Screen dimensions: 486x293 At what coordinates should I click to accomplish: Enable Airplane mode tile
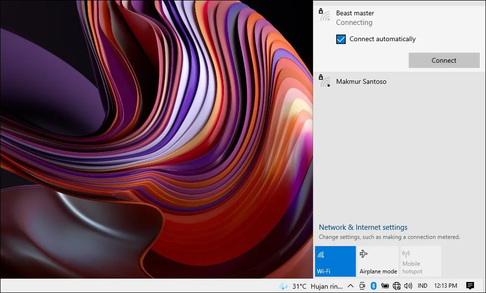[x=378, y=261]
